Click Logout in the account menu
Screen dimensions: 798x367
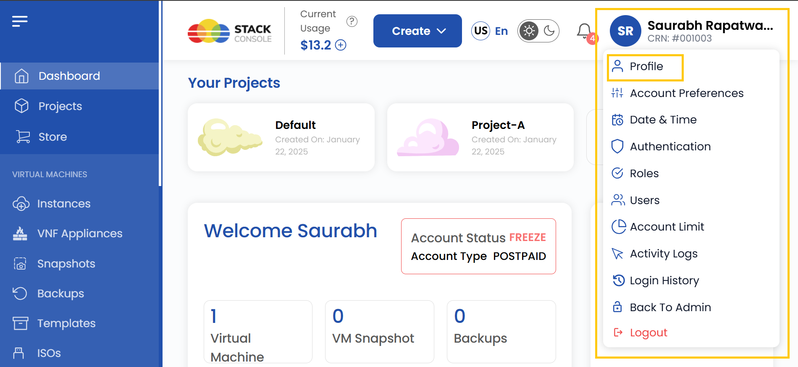[648, 333]
